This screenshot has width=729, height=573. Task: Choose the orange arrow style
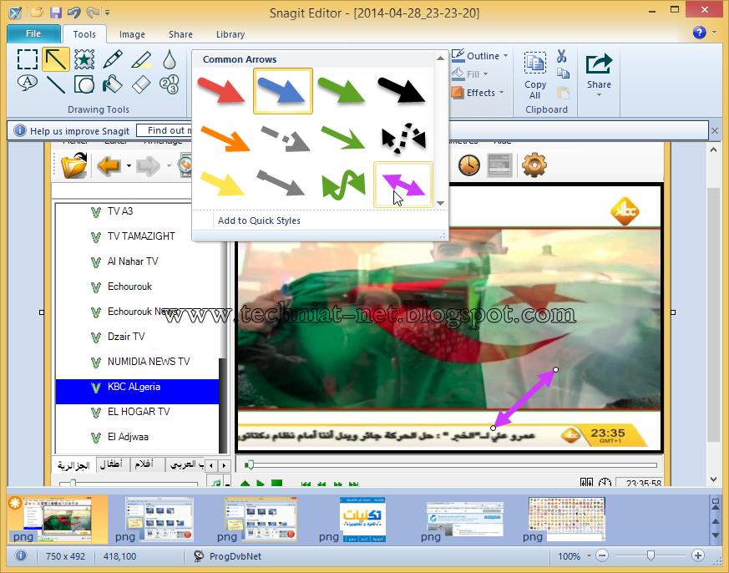pos(225,138)
